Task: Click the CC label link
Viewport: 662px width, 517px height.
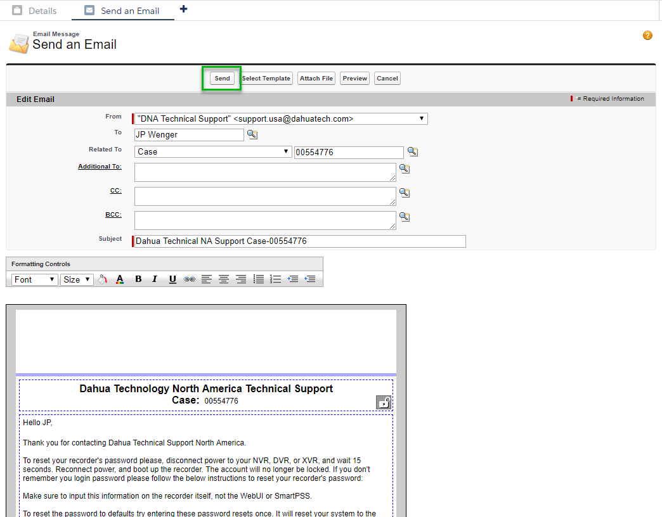Action: click(115, 191)
